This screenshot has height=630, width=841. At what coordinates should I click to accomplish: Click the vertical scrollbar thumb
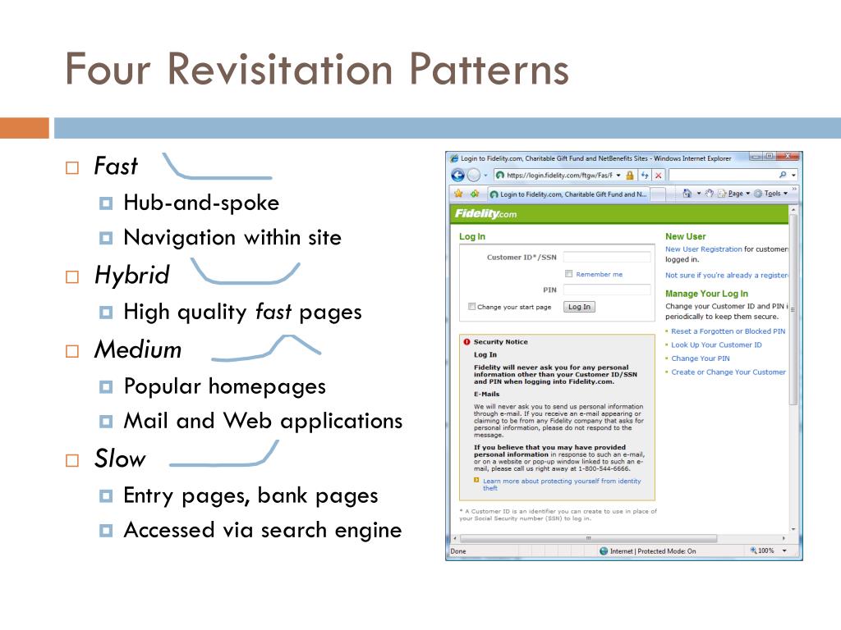tap(793, 309)
